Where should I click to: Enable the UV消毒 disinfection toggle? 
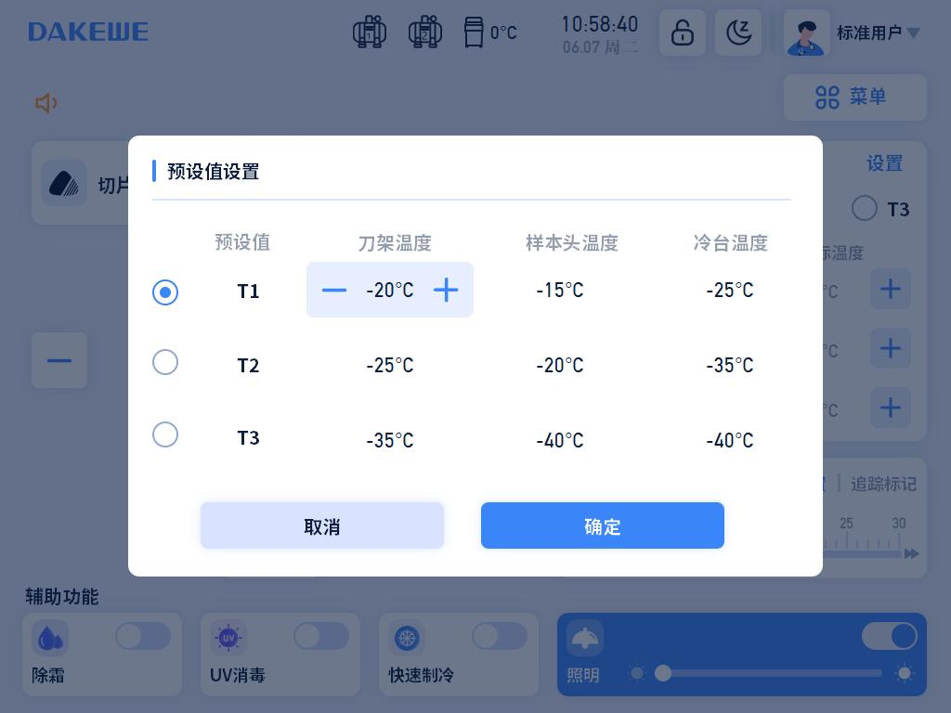pyautogui.click(x=320, y=636)
